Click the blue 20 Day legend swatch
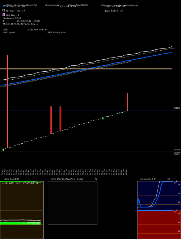The height and width of the screenshot is (239, 181). [4, 6]
